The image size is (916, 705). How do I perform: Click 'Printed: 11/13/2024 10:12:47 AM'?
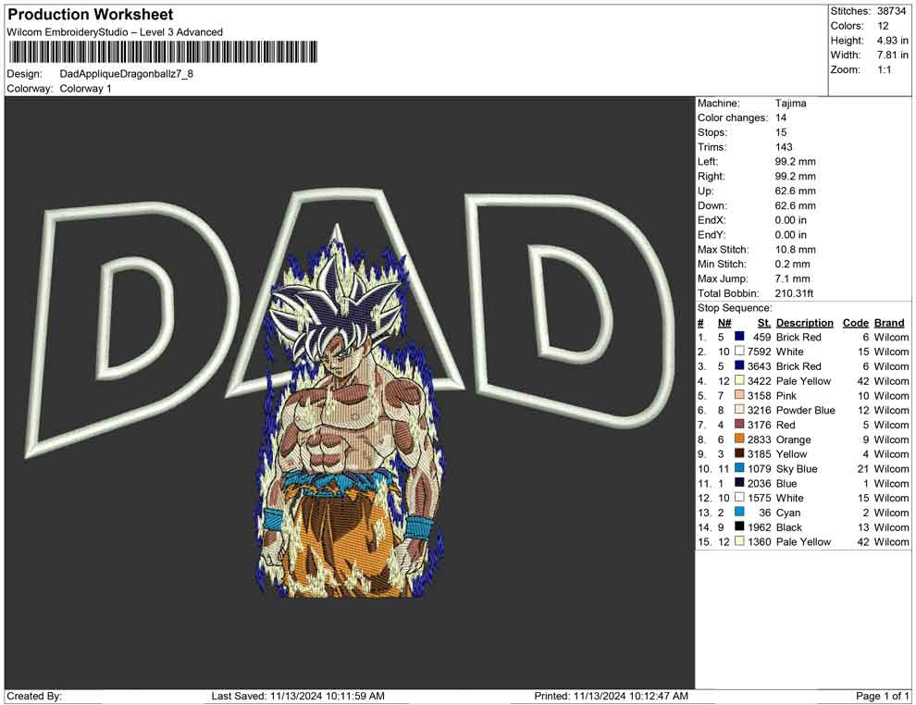pos(611,696)
